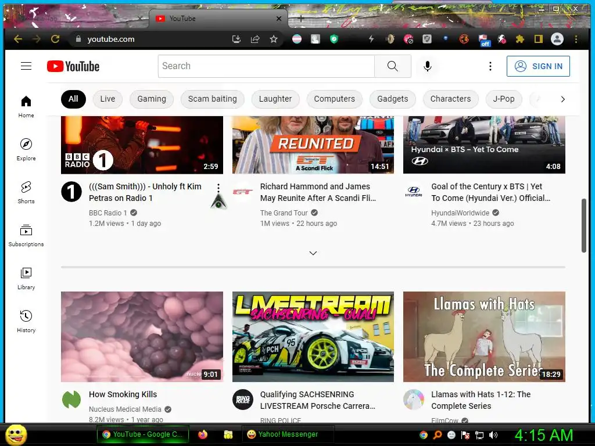Click the search magnifier button
Screen dimensions: 595x446
point(392,66)
